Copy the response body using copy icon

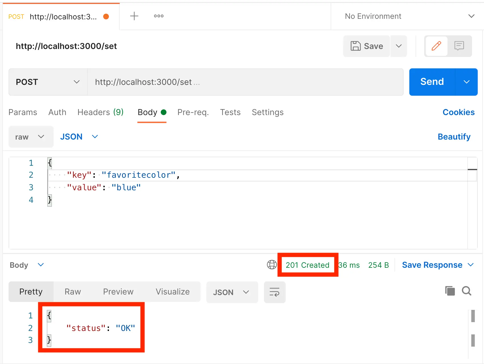click(x=450, y=291)
